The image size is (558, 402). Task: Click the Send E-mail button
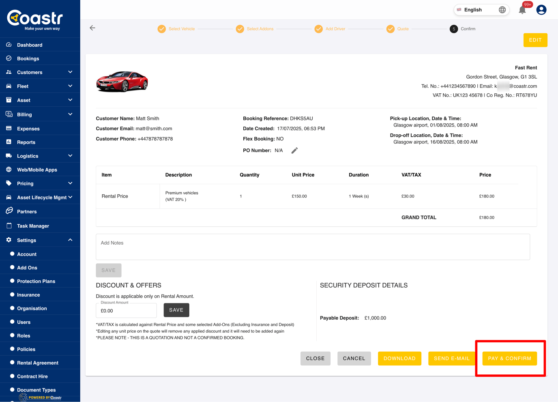451,358
